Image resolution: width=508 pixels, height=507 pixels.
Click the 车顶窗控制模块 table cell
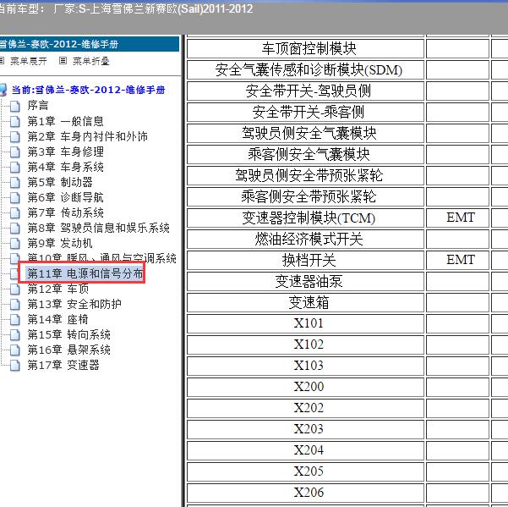[x=305, y=49]
